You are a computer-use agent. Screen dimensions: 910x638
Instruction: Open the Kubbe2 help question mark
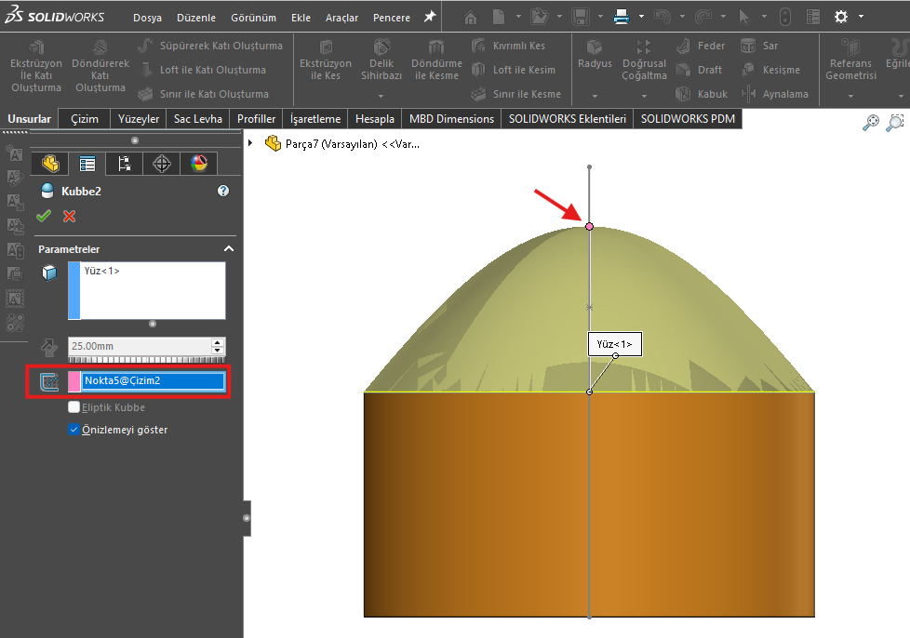tap(222, 191)
